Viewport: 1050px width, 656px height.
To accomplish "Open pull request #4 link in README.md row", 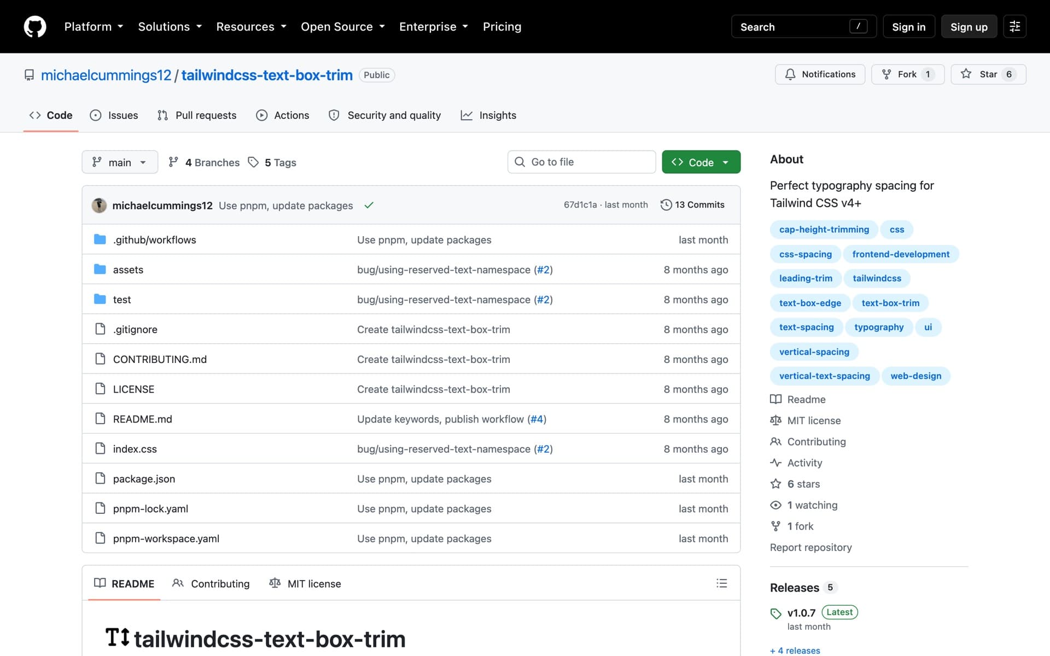I will coord(537,419).
